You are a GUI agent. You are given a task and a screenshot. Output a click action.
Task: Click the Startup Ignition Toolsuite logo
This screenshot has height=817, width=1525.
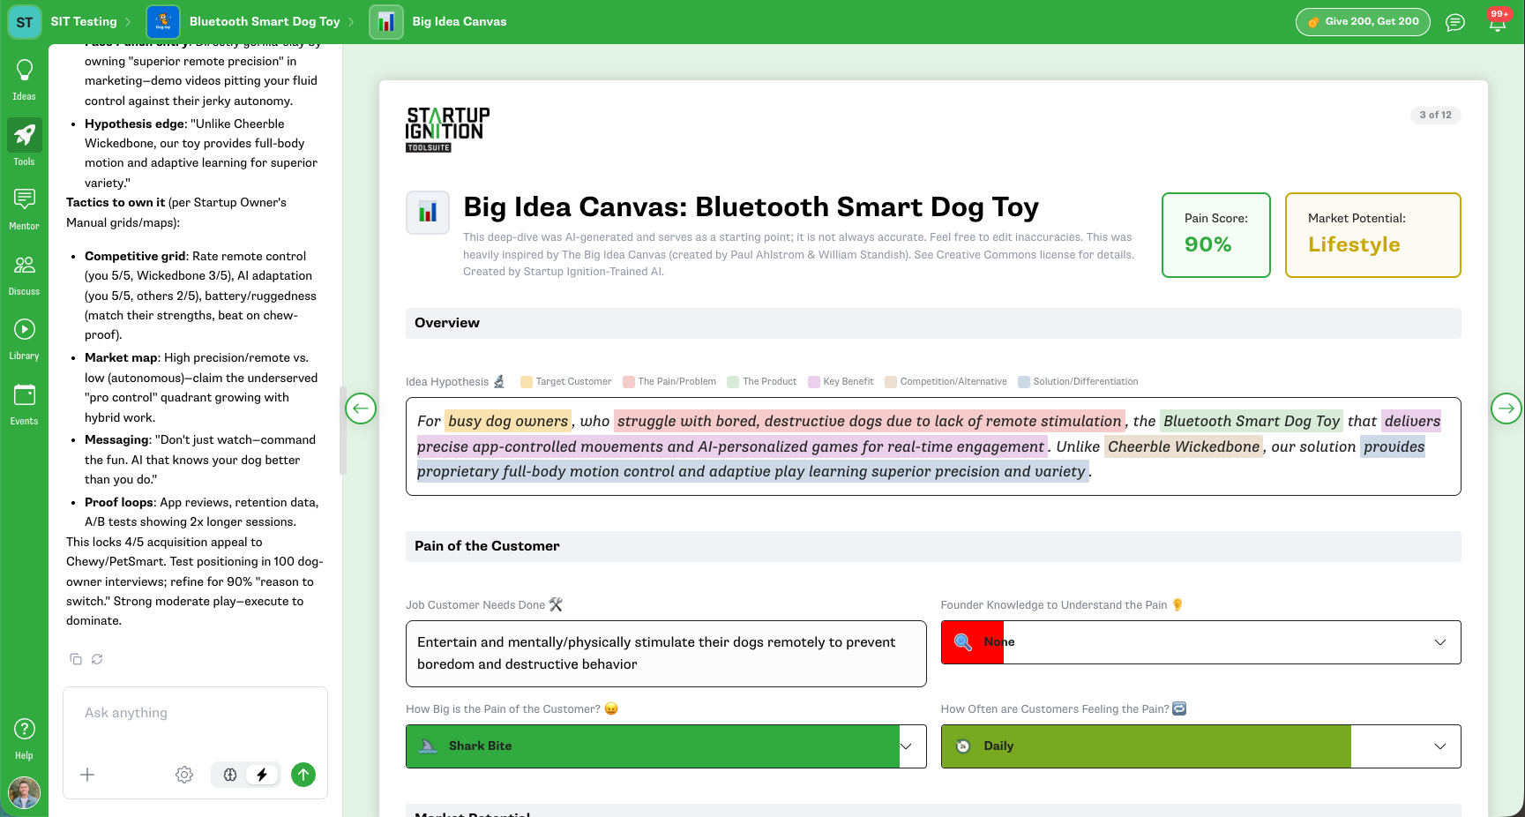tap(447, 130)
